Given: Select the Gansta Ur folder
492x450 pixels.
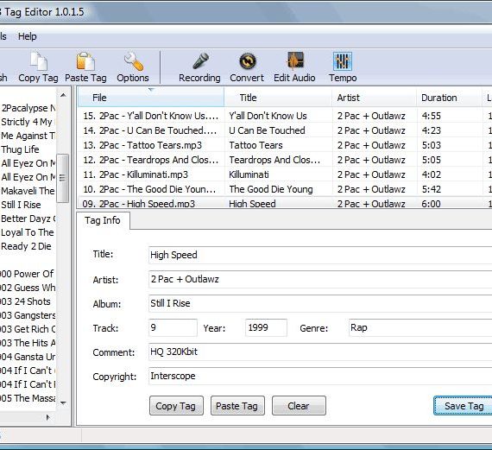Looking at the screenshot, I should (28, 357).
